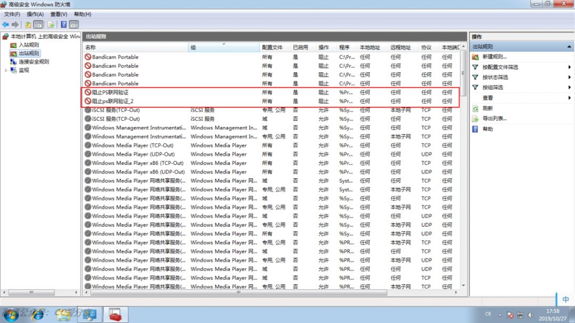Click the rule list horizontal scrollbar
The image size is (575, 323).
tap(239, 292)
